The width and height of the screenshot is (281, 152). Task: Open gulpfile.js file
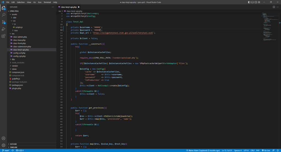[x=32, y=79]
